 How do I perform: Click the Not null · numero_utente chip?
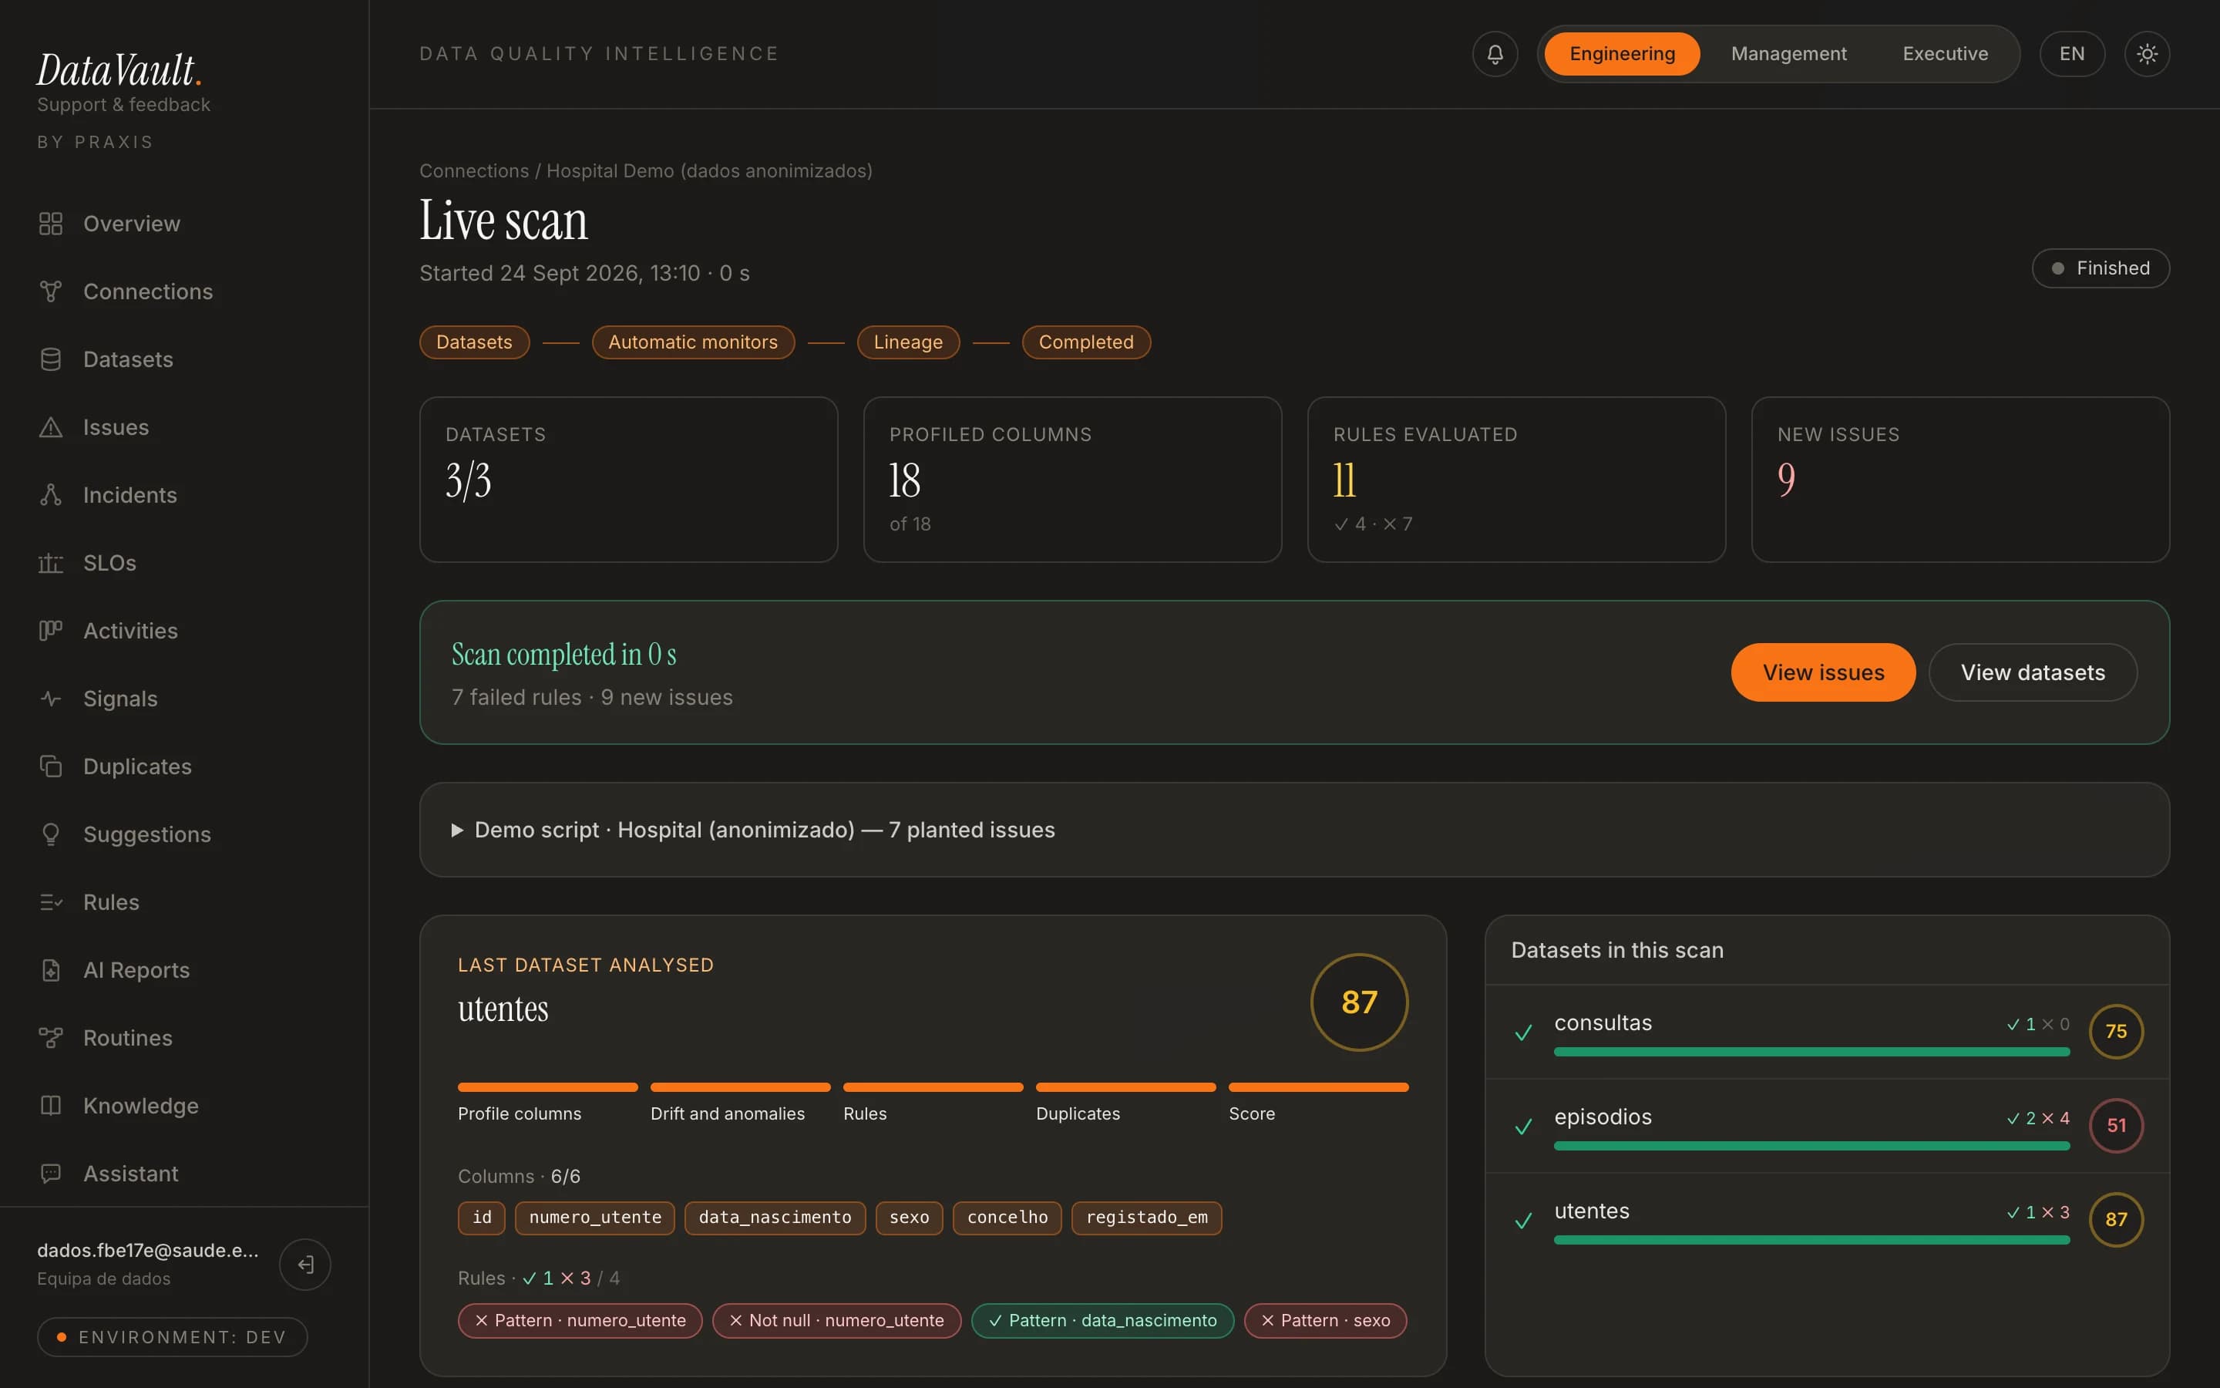click(836, 1321)
